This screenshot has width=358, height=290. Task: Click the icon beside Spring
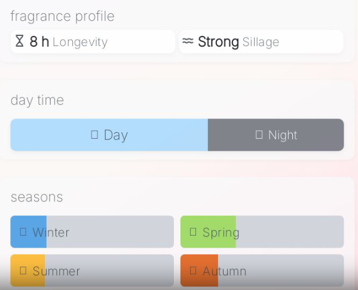(x=193, y=232)
